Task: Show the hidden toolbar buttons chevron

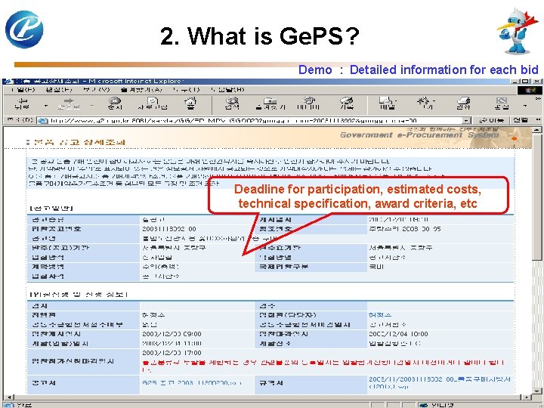Action: pos(538,99)
